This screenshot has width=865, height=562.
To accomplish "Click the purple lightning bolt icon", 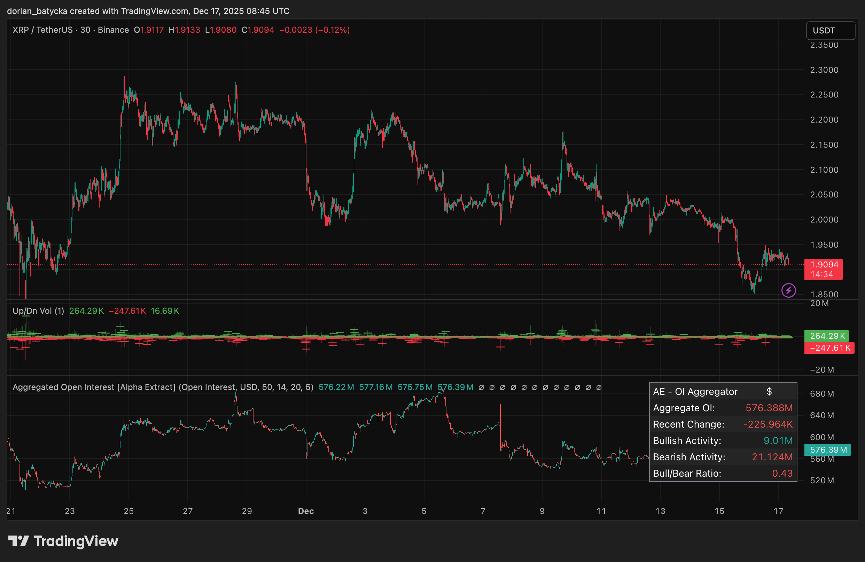I will coord(788,290).
